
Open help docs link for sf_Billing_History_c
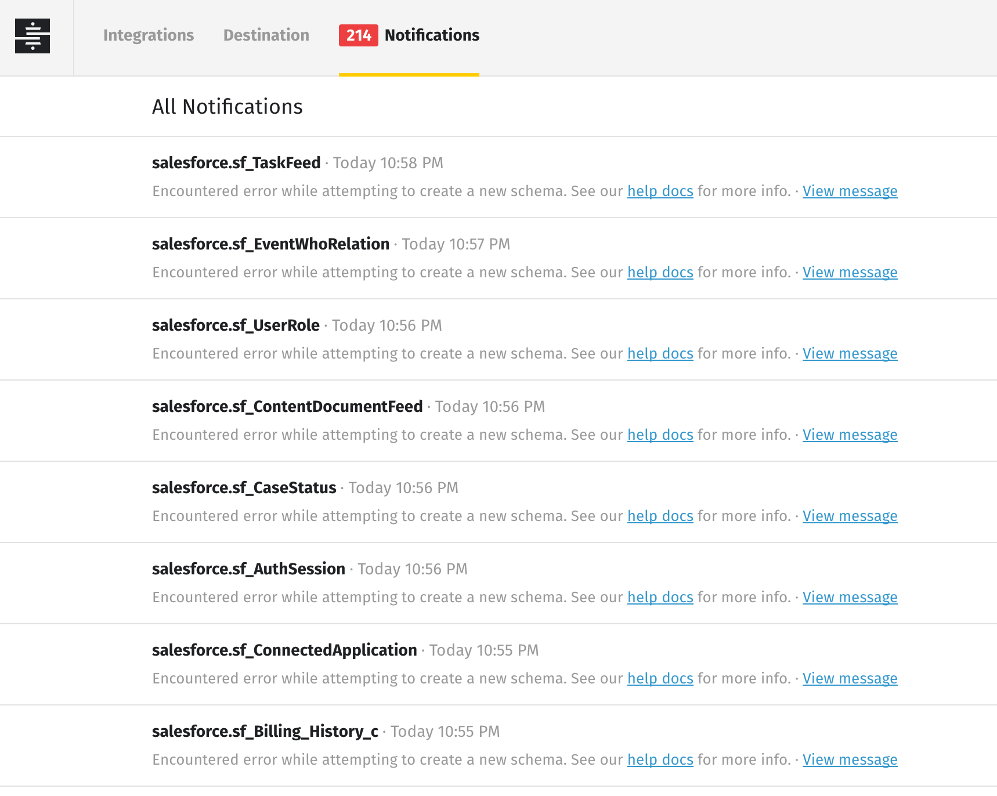pyautogui.click(x=660, y=760)
